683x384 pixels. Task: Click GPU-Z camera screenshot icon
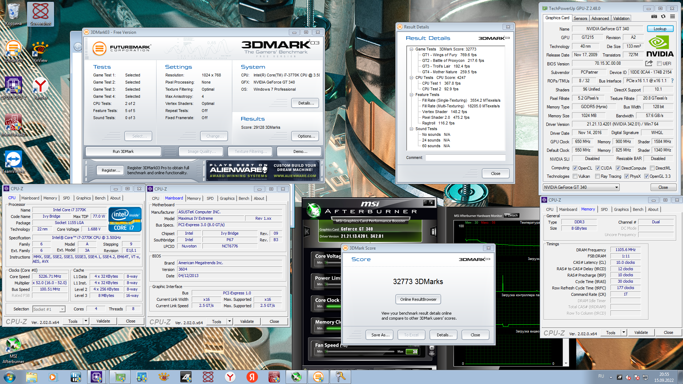(x=654, y=17)
